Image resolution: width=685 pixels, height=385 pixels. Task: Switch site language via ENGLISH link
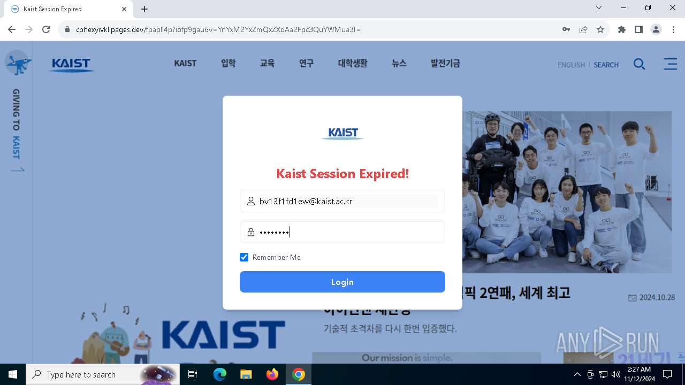coord(571,65)
